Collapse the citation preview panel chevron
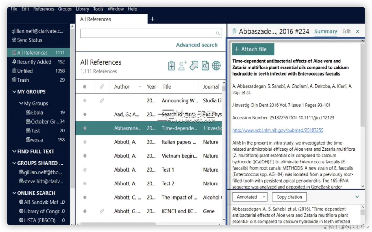This screenshot has height=232, width=372. 357,197
